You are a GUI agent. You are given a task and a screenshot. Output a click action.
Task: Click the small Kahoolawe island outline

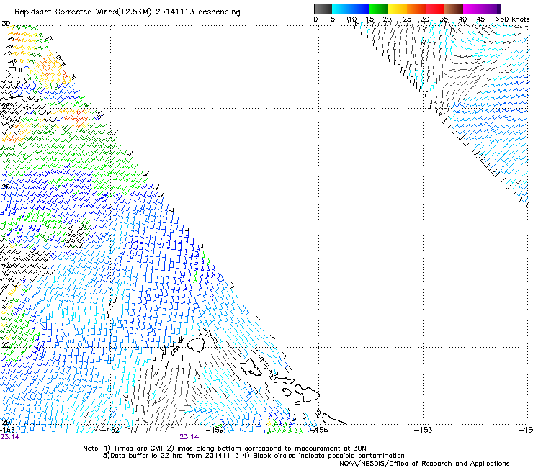297,403
